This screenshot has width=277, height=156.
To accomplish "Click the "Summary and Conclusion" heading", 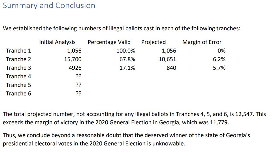I will (49, 5).
